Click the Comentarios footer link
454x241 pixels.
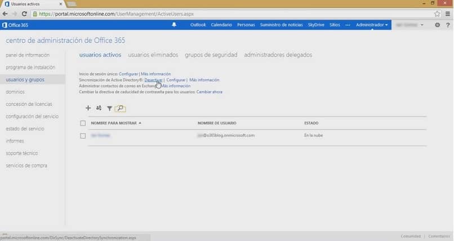(439, 236)
